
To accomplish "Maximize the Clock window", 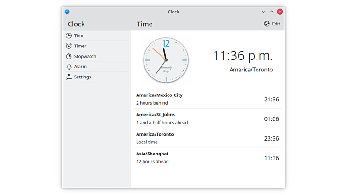I will tap(272, 12).
